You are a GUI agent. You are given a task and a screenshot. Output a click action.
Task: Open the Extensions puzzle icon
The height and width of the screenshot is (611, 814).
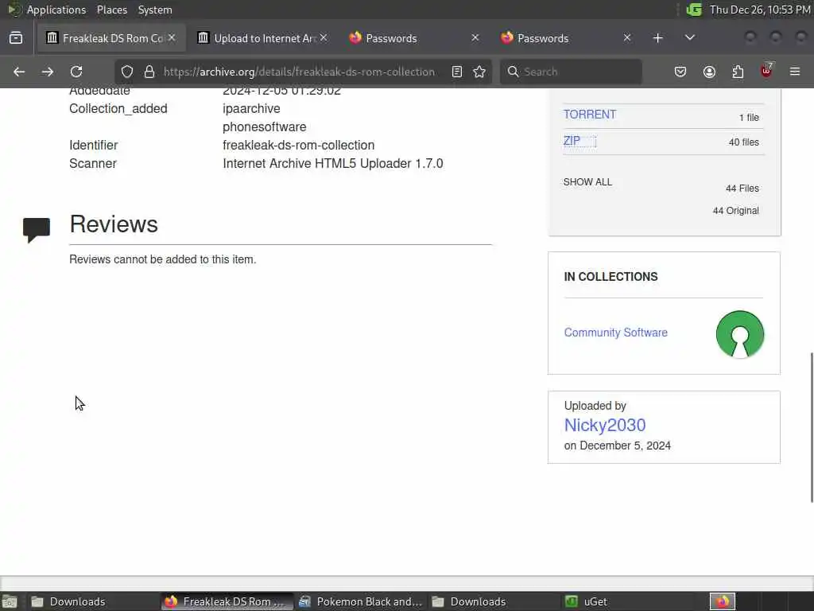click(x=738, y=72)
